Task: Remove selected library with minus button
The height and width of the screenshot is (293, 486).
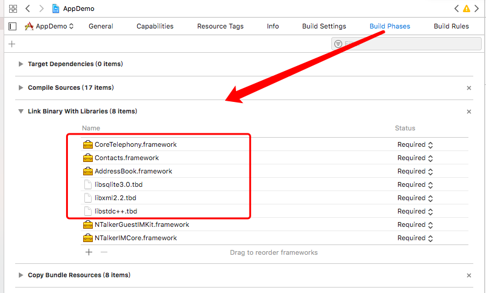Action: click(x=104, y=252)
